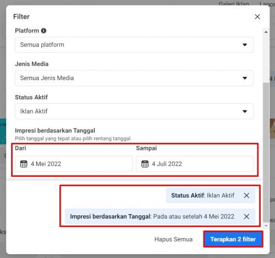Open the calendar icon in the Dari field

click(24, 164)
